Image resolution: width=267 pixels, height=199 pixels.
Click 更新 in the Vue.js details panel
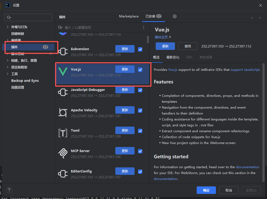pos(165,46)
